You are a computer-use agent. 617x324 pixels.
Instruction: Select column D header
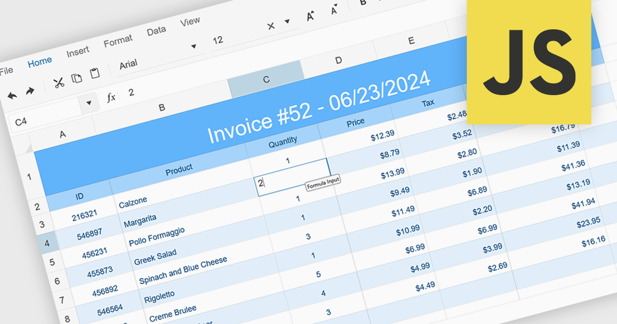click(338, 61)
